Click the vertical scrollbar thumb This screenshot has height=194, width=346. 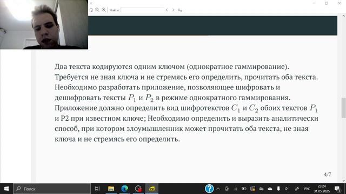click(x=344, y=108)
